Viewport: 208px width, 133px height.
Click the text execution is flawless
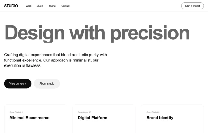(23, 65)
